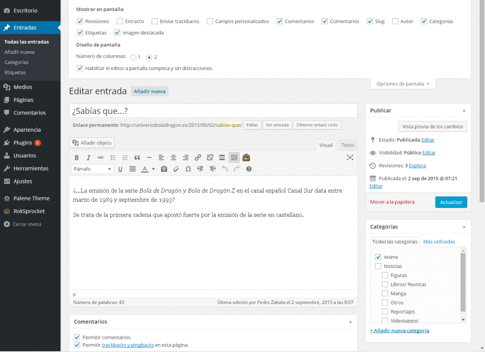Center align the text
This screenshot has height=352, width=485.
click(173, 158)
